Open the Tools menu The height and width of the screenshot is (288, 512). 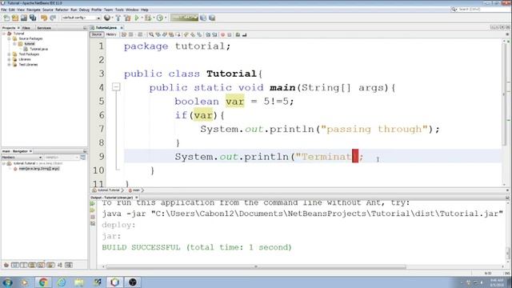click(119, 10)
